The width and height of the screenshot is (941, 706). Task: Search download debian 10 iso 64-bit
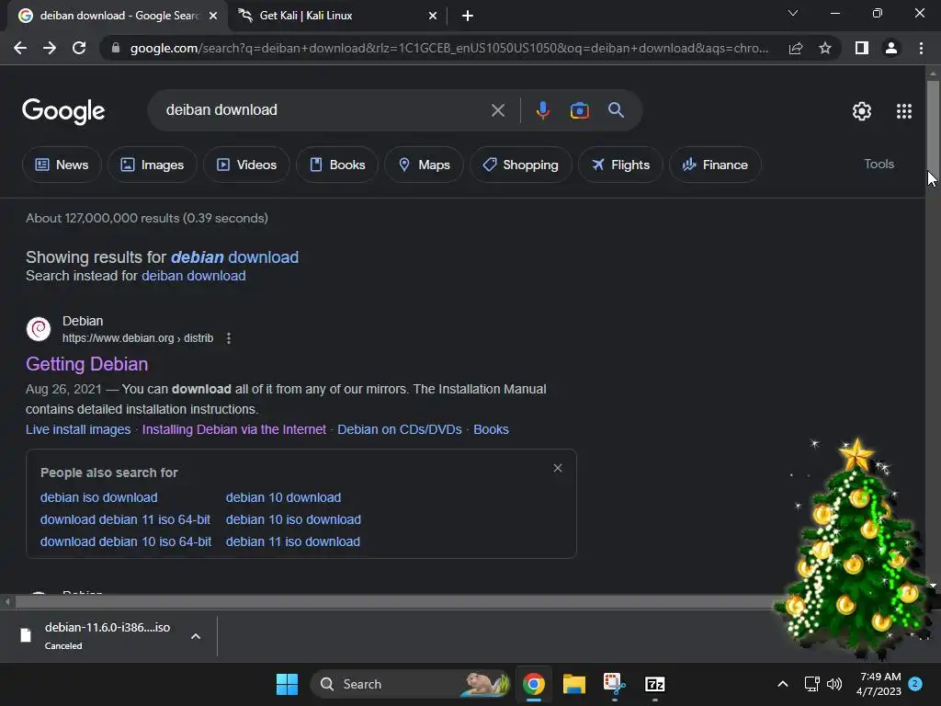click(126, 542)
